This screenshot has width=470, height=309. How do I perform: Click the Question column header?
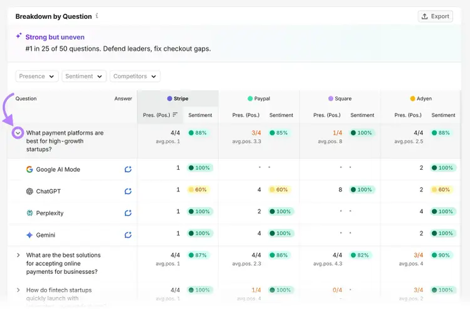pos(26,98)
